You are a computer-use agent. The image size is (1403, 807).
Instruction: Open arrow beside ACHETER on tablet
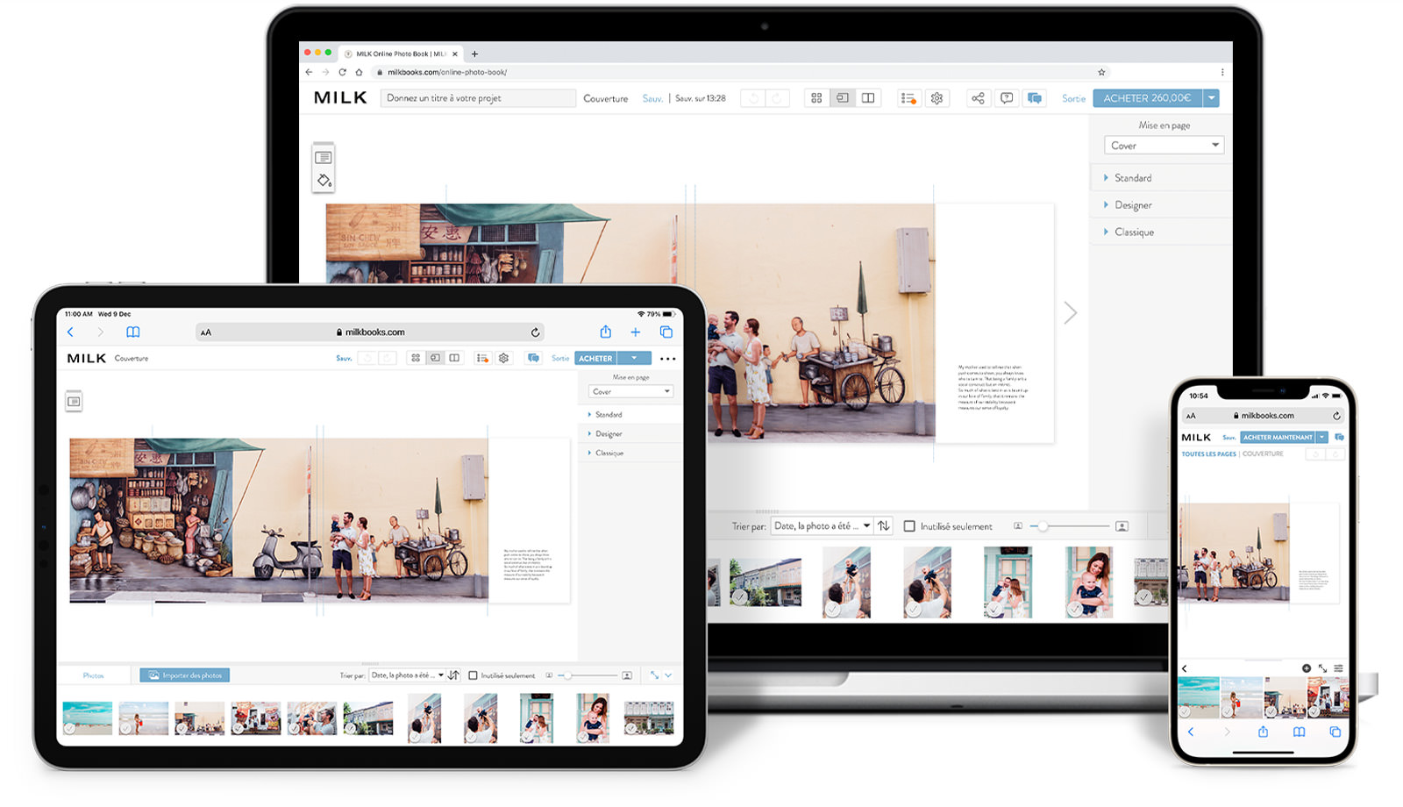click(x=634, y=358)
